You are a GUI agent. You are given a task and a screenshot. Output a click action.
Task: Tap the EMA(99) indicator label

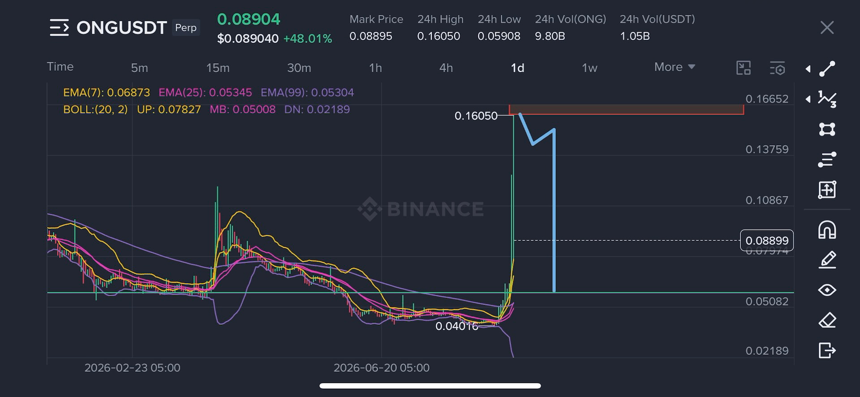coord(307,92)
